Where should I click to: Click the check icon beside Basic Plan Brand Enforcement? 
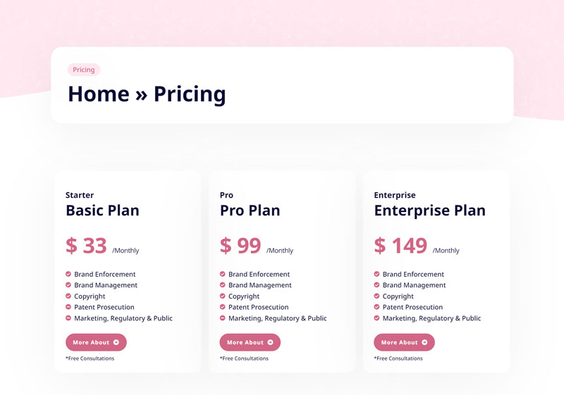pyautogui.click(x=68, y=274)
